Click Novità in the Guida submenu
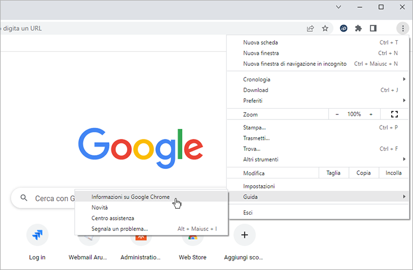The image size is (413, 270). tap(151, 208)
